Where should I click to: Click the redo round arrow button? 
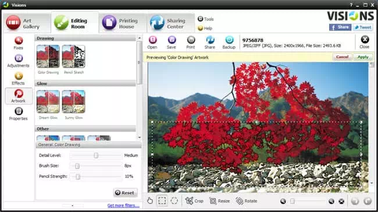pyautogui.click(x=368, y=201)
